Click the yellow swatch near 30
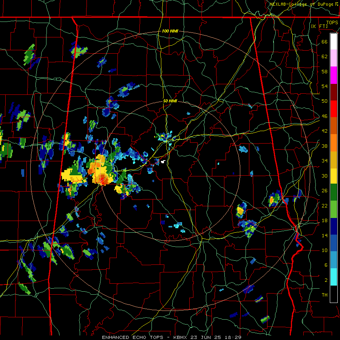Image resolution: width=340 pixels, height=340 pixels. pyautogui.click(x=334, y=176)
